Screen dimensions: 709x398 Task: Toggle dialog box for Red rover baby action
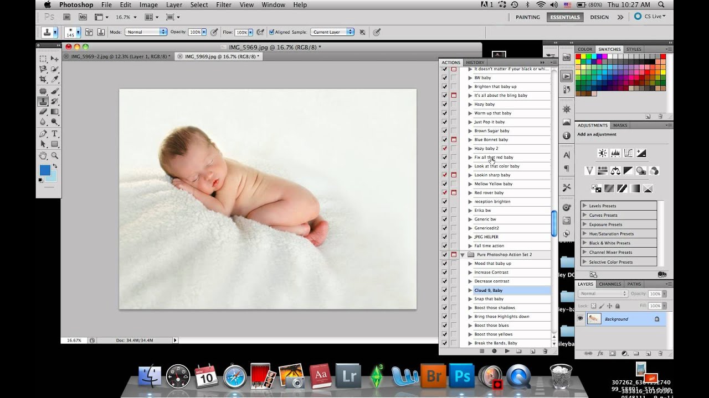(454, 193)
